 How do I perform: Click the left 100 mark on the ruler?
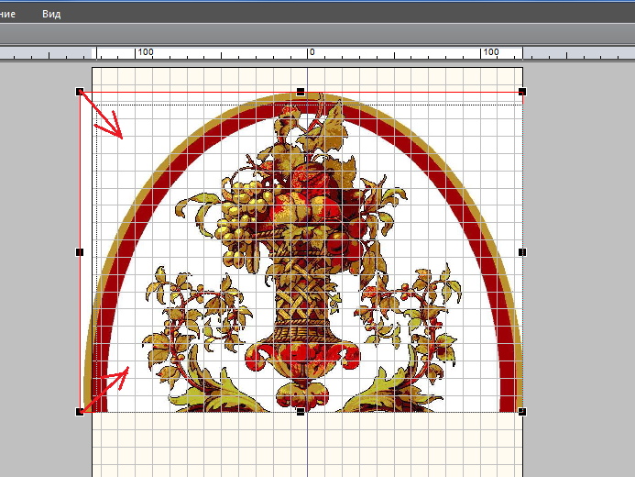(x=146, y=52)
